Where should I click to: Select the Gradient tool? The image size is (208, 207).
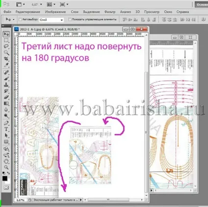coord(6,103)
